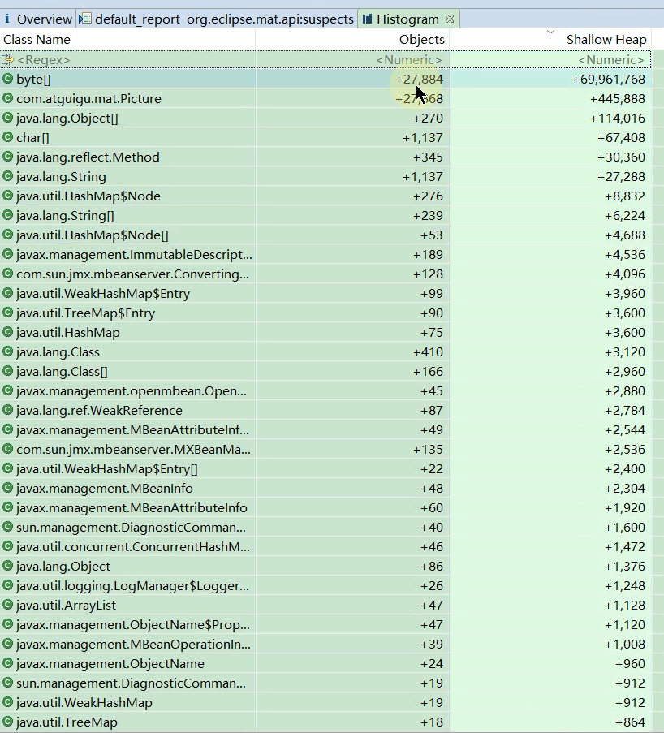Select the javax.management.ObjectName$Prop... row

coord(326,624)
